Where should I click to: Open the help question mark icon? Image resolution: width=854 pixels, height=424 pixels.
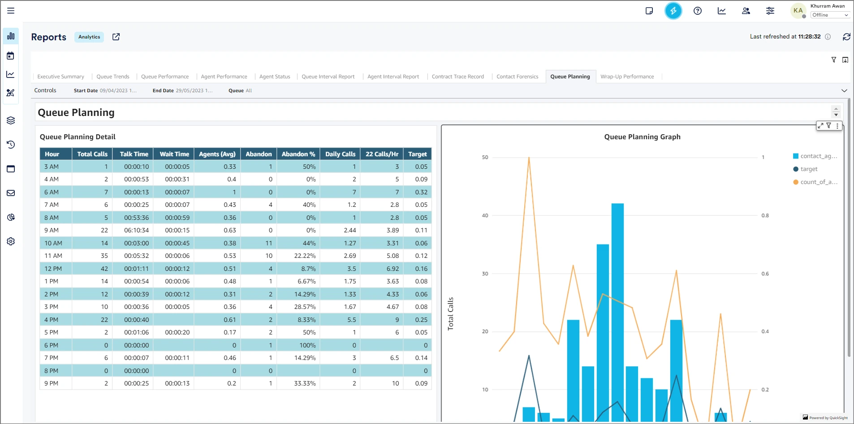[697, 11]
